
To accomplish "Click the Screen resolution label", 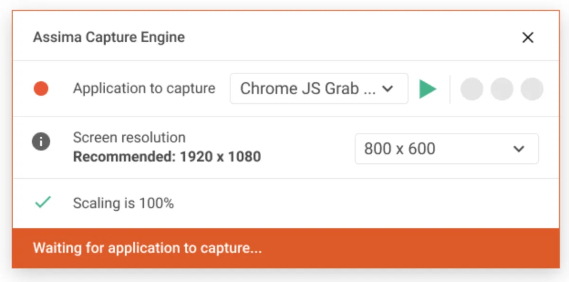I will [129, 138].
